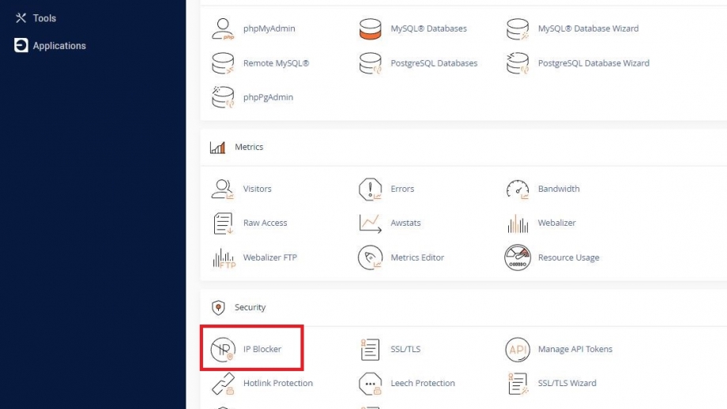Open the Awstats link
This screenshot has height=409, width=727.
(x=405, y=223)
